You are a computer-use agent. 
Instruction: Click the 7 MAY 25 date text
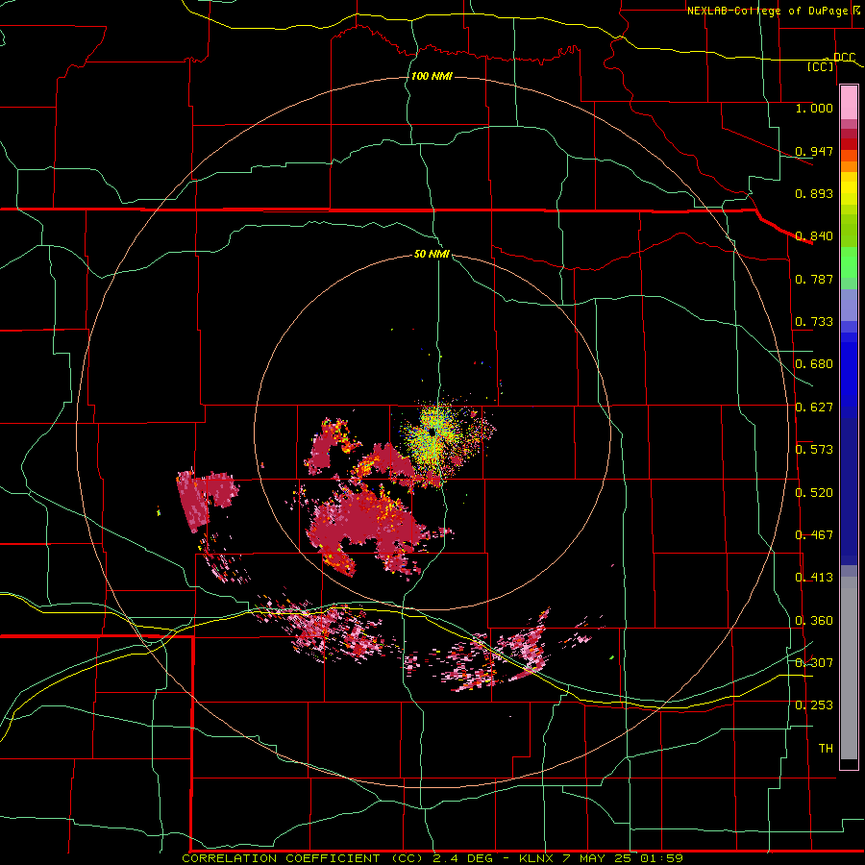(598, 858)
